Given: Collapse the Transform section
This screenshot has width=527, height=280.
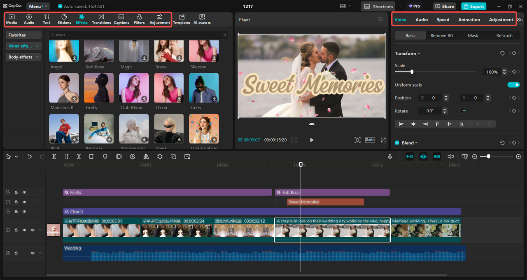Looking at the screenshot, I should click(x=419, y=54).
